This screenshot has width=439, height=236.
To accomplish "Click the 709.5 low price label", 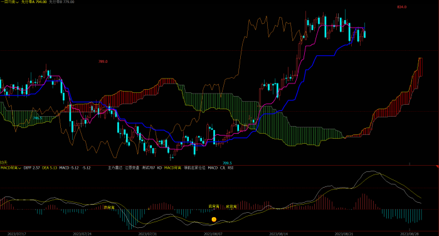I will pos(227,163).
